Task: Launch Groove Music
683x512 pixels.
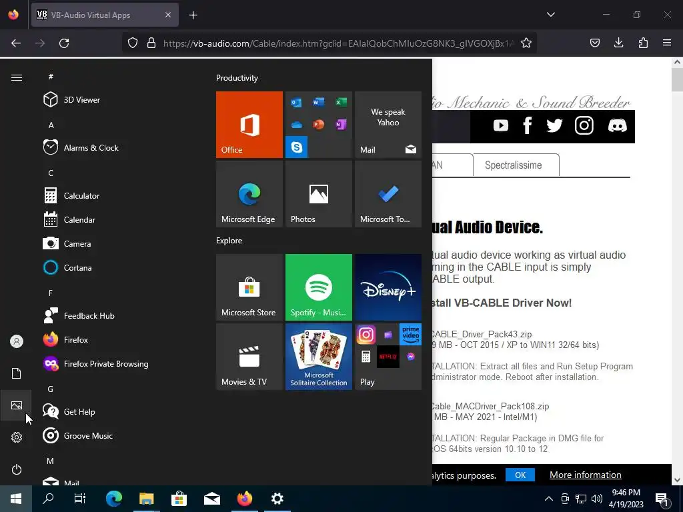Action: [117, 435]
